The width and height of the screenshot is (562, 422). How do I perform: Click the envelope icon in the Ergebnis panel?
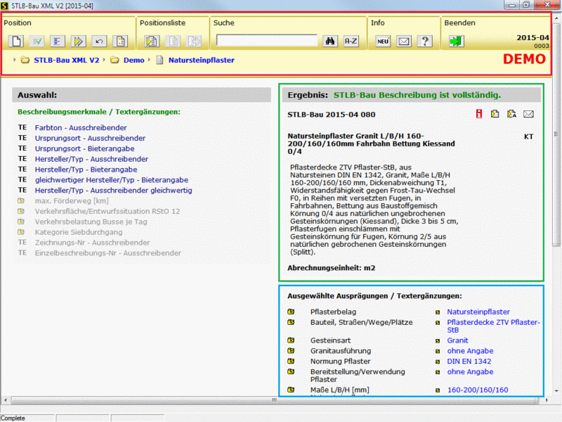click(528, 114)
